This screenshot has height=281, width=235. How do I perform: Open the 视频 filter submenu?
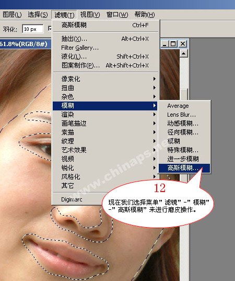105,159
